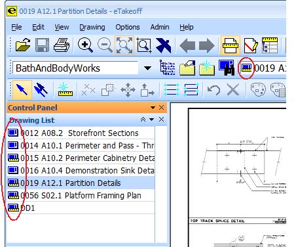Click the eTakeoff application logo
The width and height of the screenshot is (296, 247).
[12, 11]
